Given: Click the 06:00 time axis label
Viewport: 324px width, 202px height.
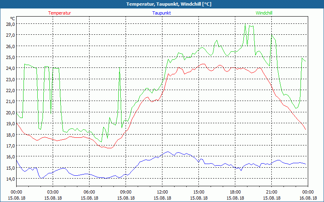Looking at the screenshot, I should [x=89, y=192].
